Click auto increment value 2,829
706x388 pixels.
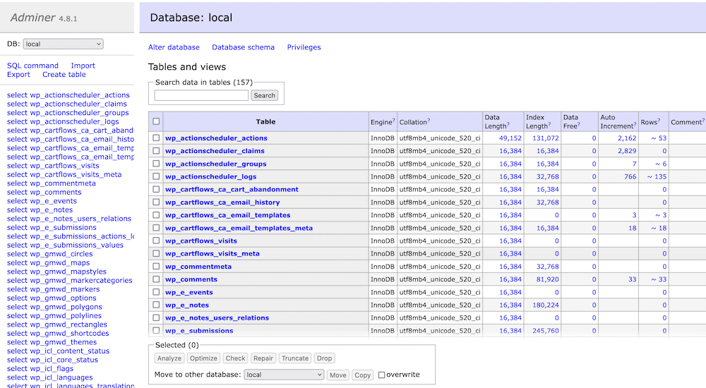627,151
